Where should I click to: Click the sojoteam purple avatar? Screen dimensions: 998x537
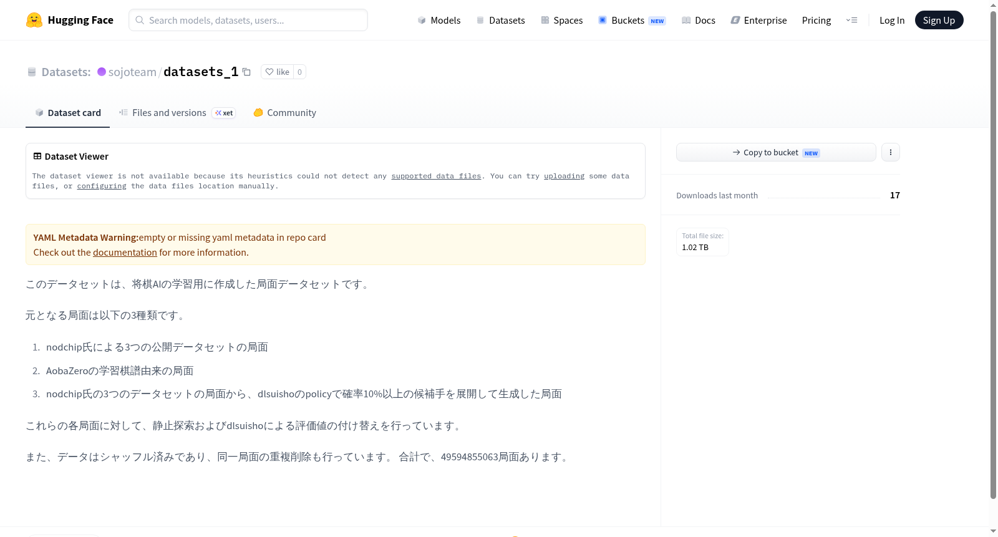click(102, 72)
